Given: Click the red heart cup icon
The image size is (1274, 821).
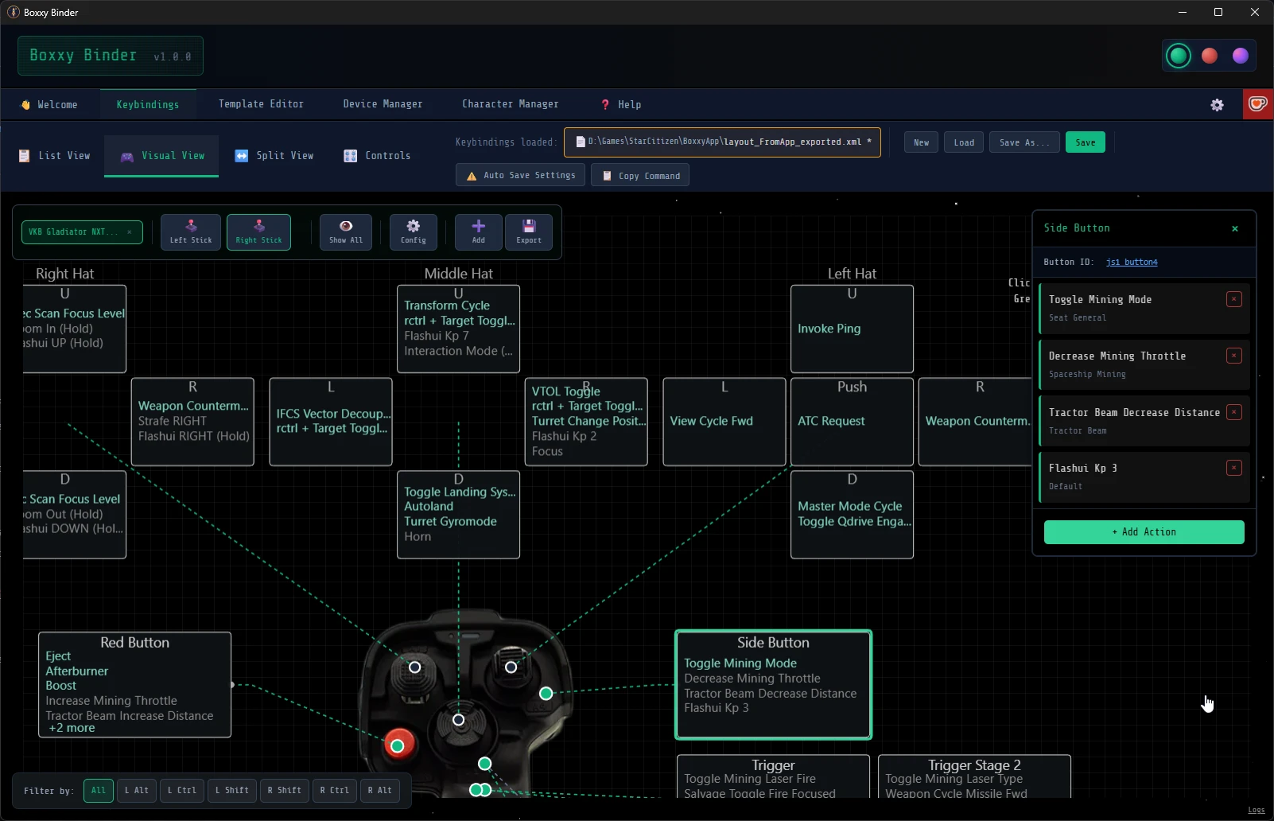Looking at the screenshot, I should coord(1258,104).
